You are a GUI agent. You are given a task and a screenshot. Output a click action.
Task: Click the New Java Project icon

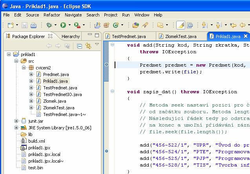click(97, 25)
